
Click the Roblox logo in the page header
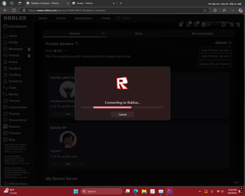coord(15,18)
